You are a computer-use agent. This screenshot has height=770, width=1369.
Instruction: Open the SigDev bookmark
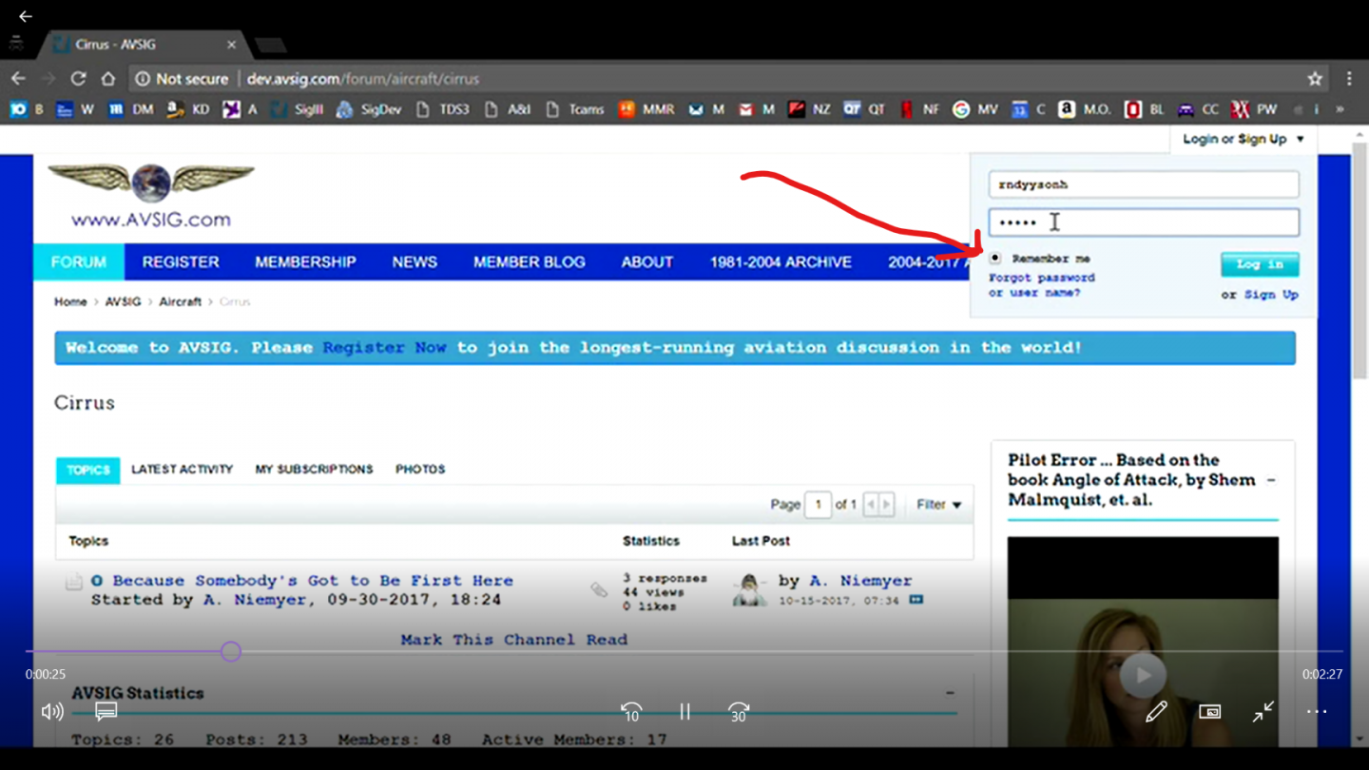pos(370,109)
